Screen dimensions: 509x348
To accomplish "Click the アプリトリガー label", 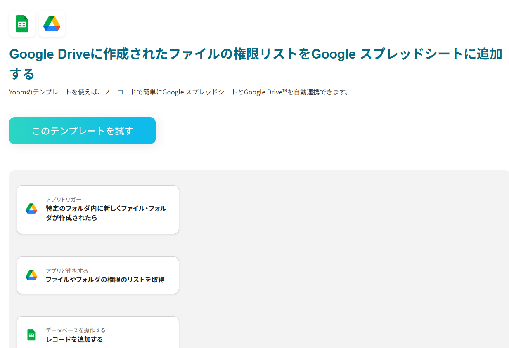I will coord(64,200).
